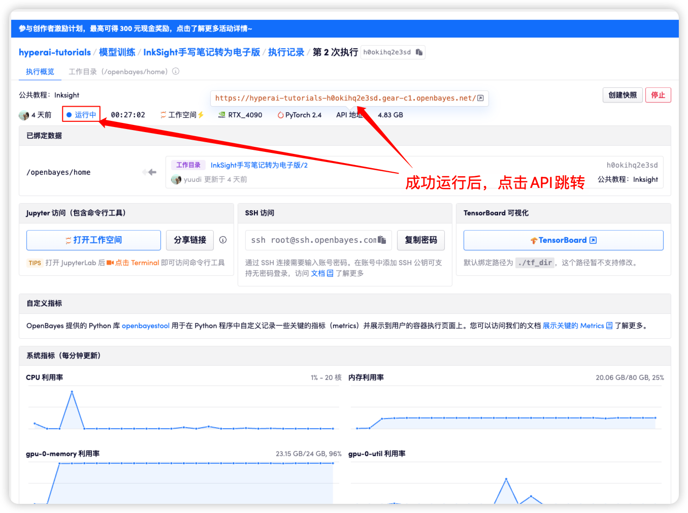This screenshot has width=688, height=513.
Task: Open the 工作目录 (/openbayes/home) tab
Action: click(x=118, y=72)
